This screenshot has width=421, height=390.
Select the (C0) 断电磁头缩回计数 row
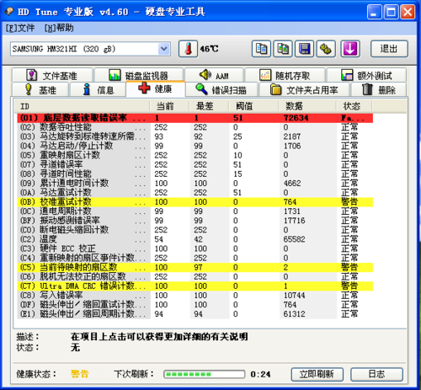(195, 230)
